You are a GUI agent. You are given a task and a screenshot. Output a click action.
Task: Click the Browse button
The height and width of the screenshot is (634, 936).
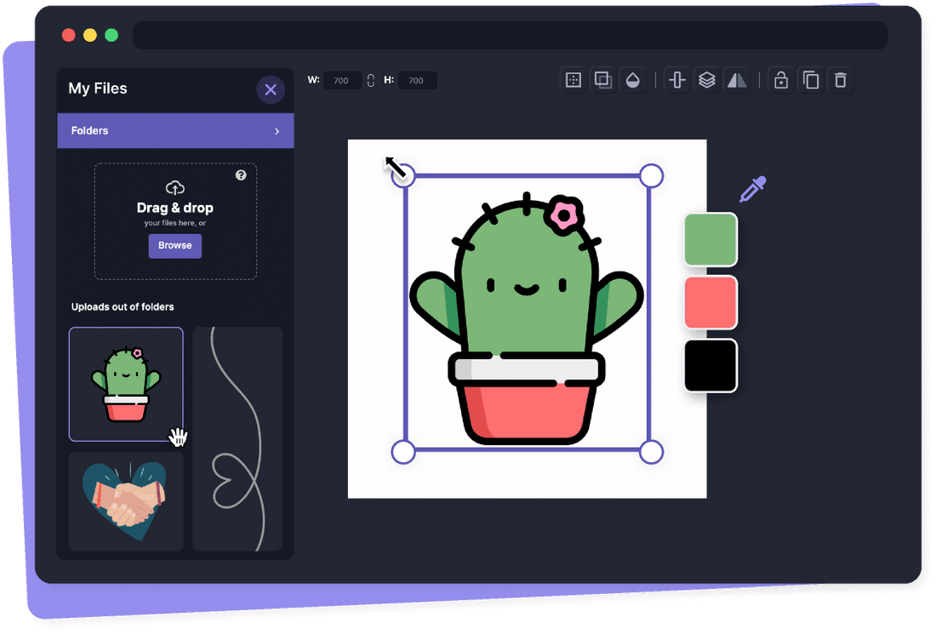175,245
